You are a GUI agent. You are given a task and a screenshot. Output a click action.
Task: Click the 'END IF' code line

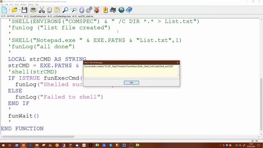click(18, 103)
